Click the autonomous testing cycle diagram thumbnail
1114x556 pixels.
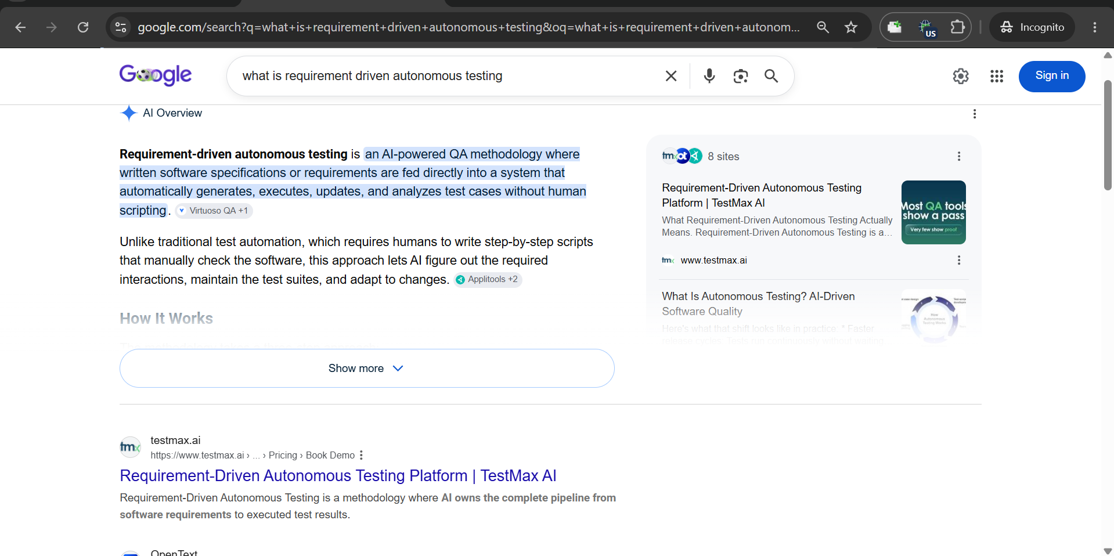click(933, 318)
